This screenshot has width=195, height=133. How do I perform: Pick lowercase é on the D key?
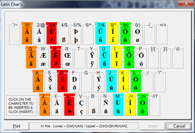[63, 88]
